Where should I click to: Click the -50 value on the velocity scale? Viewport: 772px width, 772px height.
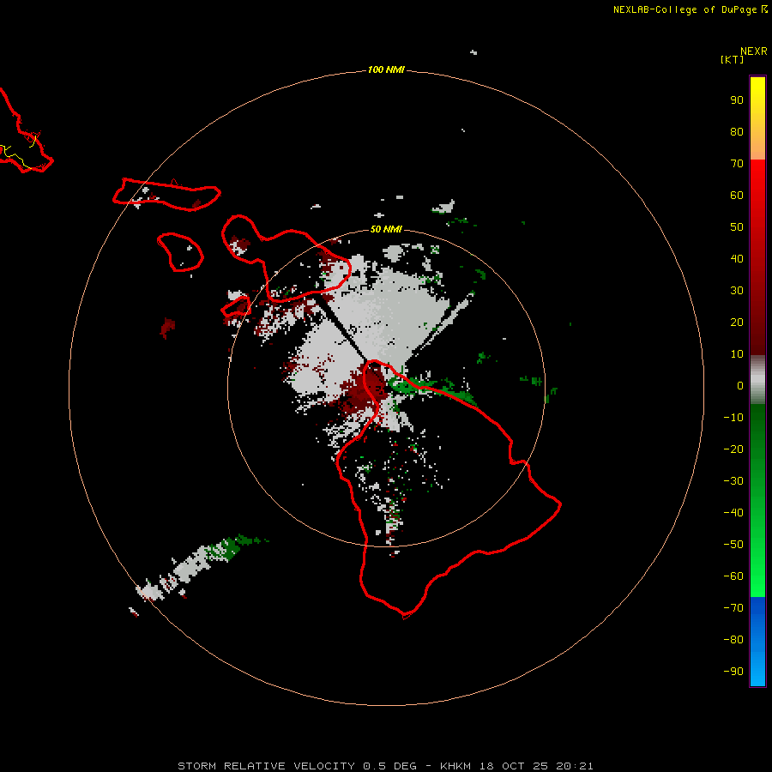(733, 545)
